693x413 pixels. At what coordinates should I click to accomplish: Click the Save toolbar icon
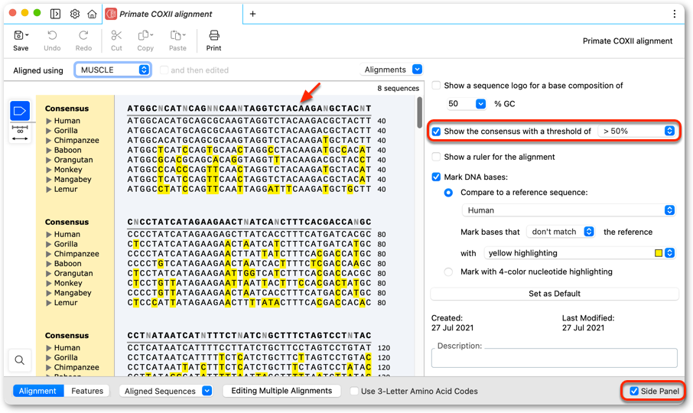coord(21,36)
